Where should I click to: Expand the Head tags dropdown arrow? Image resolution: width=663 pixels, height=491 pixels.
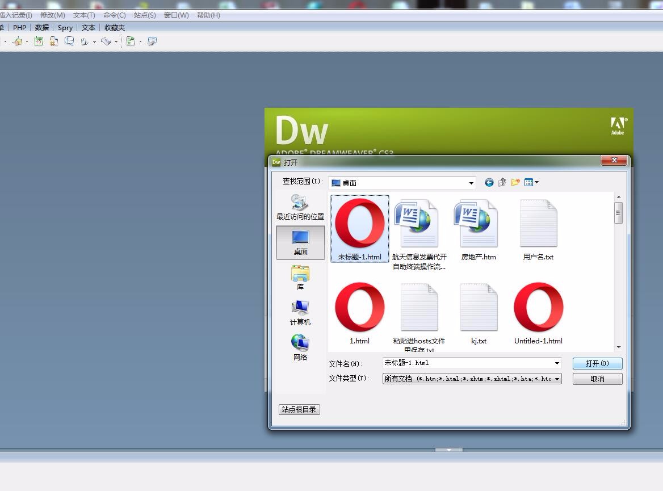coord(94,41)
